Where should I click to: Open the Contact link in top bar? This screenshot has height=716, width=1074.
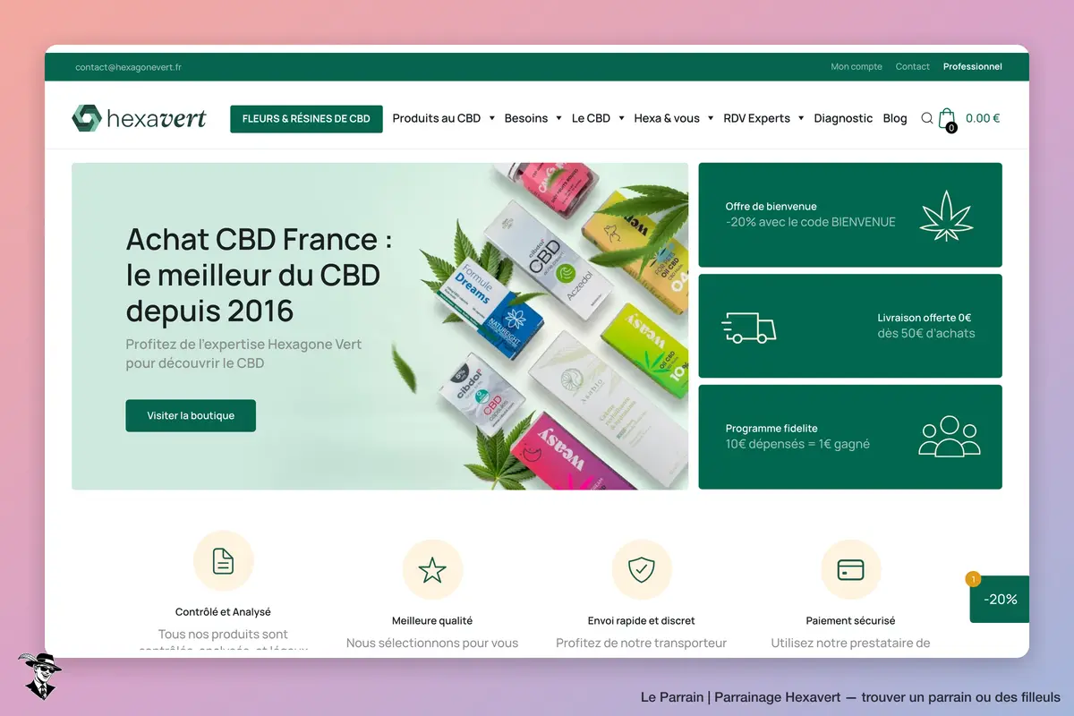click(x=913, y=66)
